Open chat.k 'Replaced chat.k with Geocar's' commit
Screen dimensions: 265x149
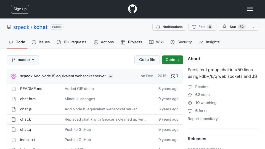[x=105, y=119]
